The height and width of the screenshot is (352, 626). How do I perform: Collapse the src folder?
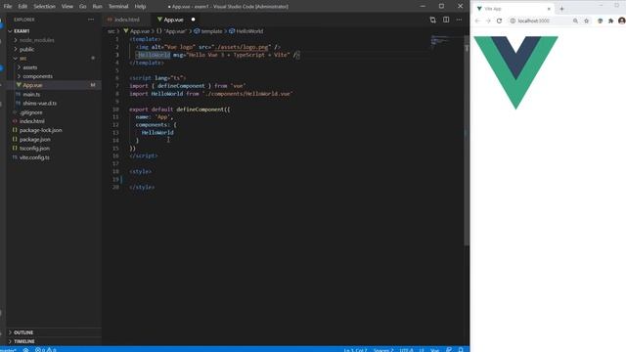click(54, 59)
